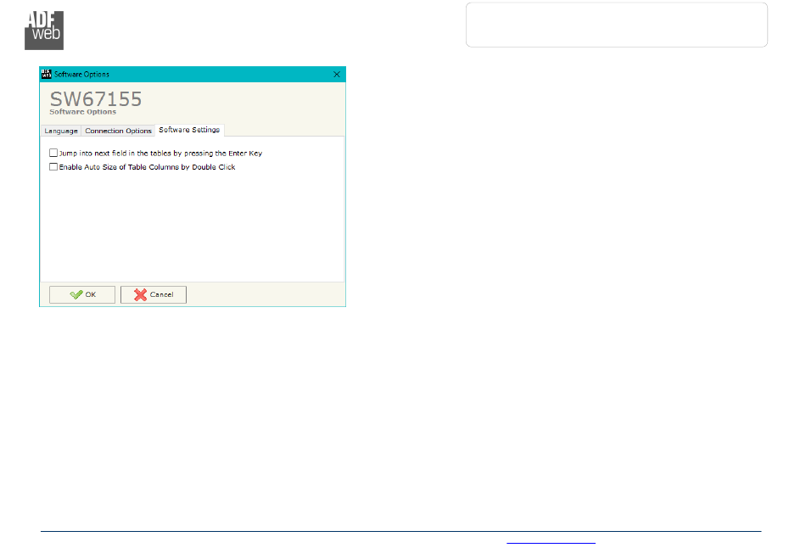
Task: Click the Cancel button
Action: click(x=154, y=295)
